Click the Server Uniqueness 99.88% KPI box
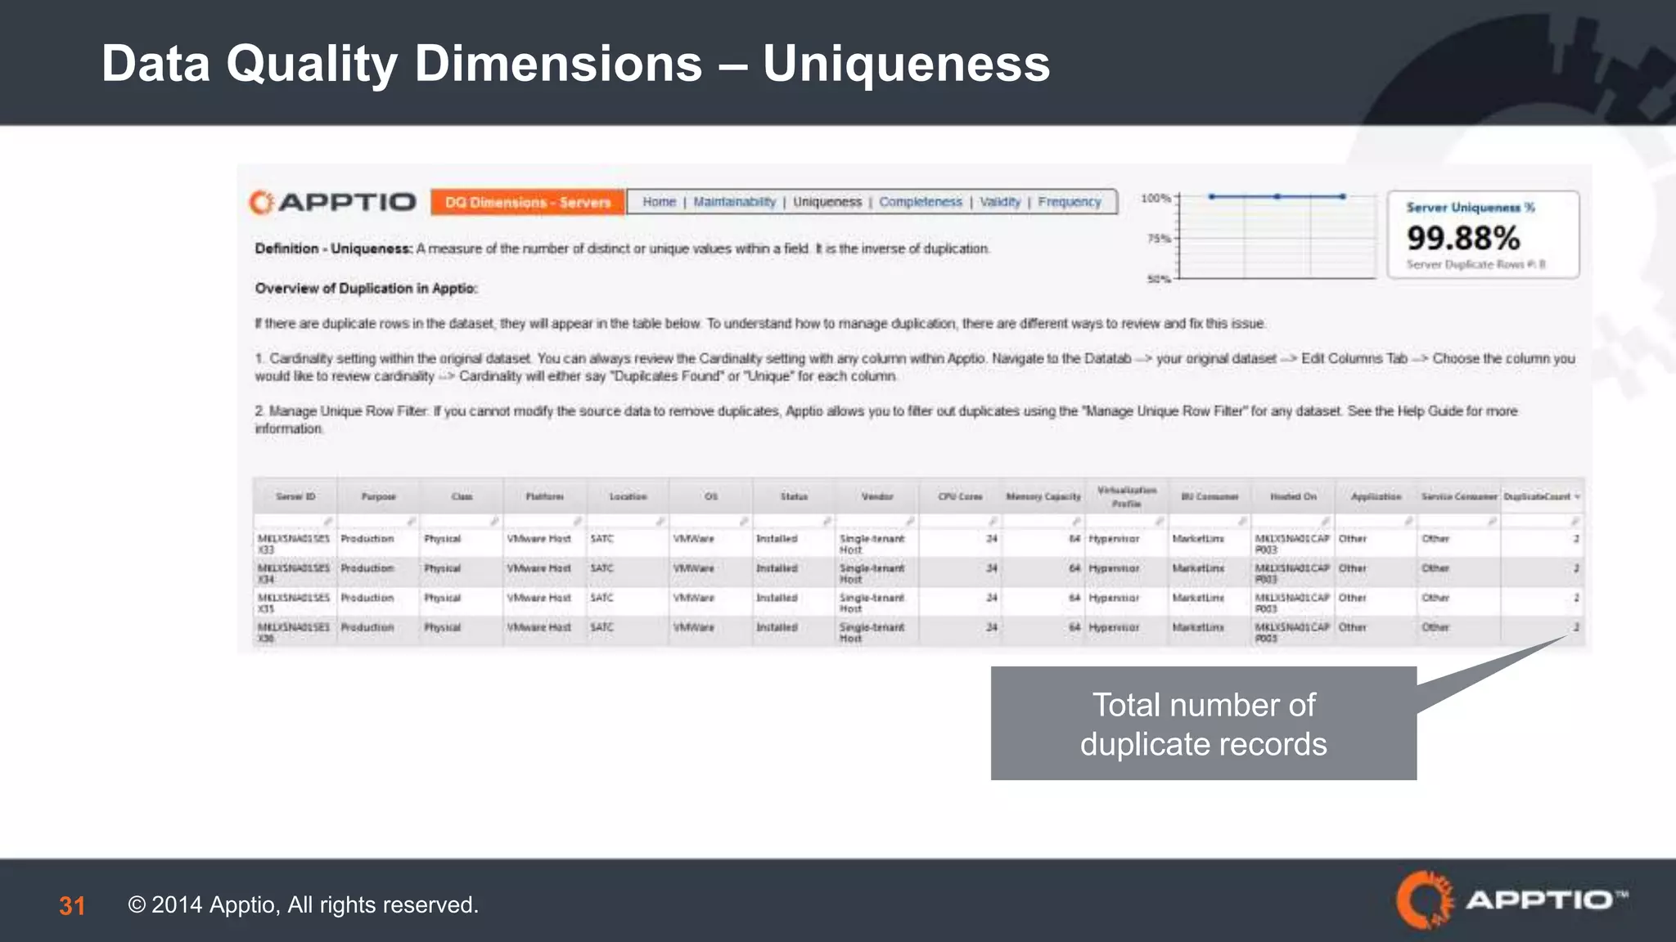Image resolution: width=1676 pixels, height=942 pixels. tap(1483, 235)
